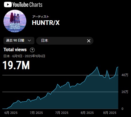Click the mid-August peak on chart line

(x=97, y=67)
